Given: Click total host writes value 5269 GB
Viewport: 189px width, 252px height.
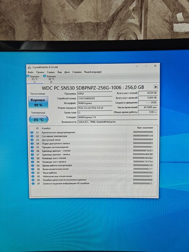Looking at the screenshot, I should (x=148, y=98).
